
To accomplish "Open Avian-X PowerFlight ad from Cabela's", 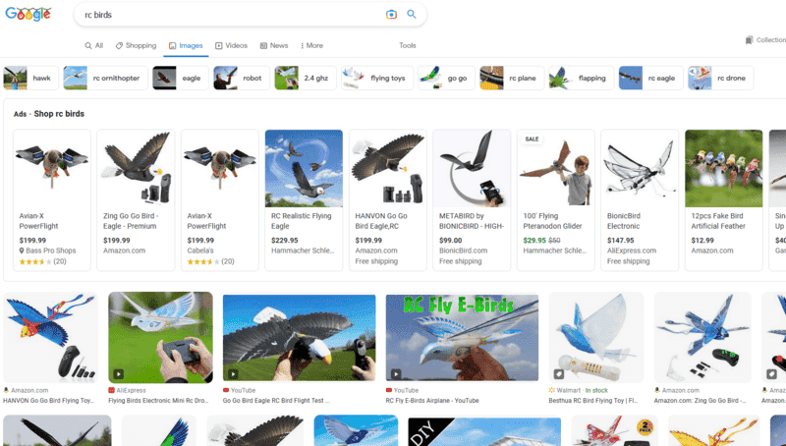I will pos(219,200).
